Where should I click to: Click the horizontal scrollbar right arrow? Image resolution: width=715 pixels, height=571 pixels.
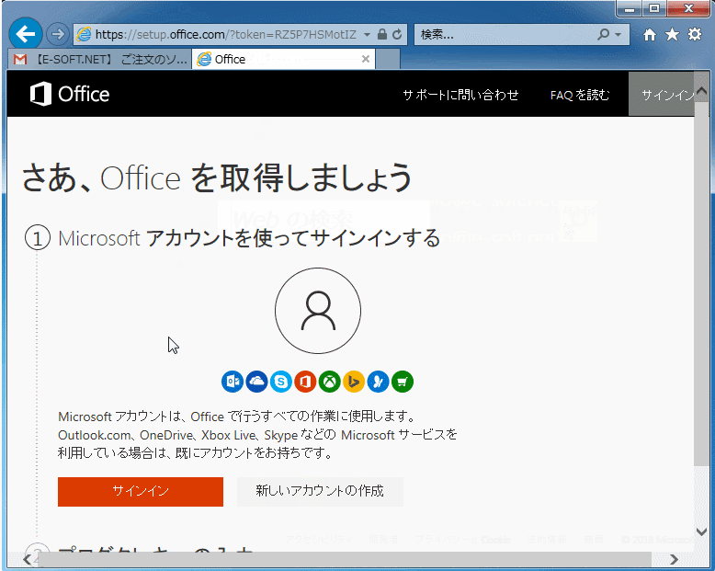pyautogui.click(x=674, y=559)
